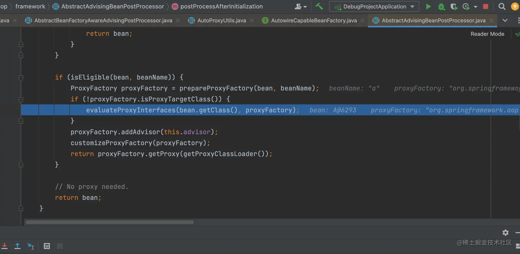520x254 pixels.
Task: Click the getProxy return statement
Action: (171, 154)
